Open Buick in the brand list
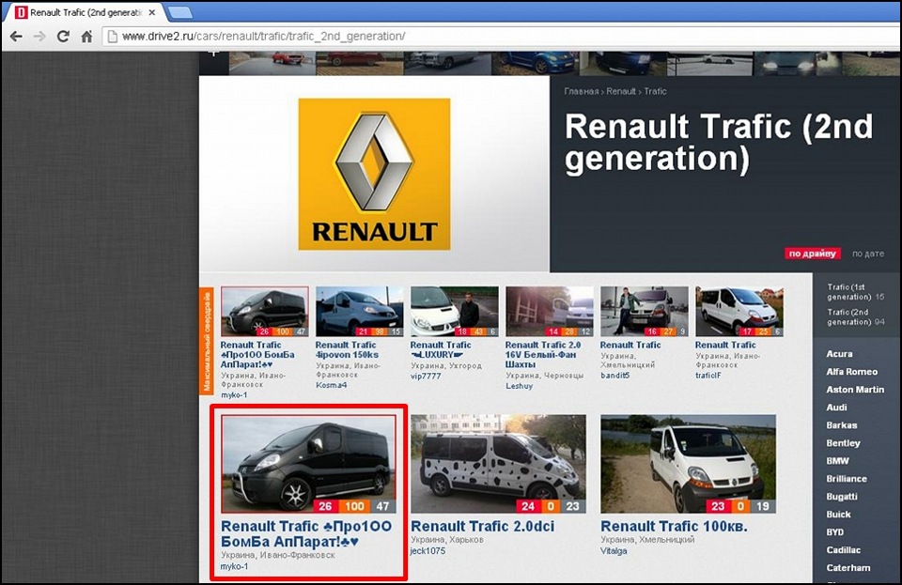The width and height of the screenshot is (902, 585). 838,515
